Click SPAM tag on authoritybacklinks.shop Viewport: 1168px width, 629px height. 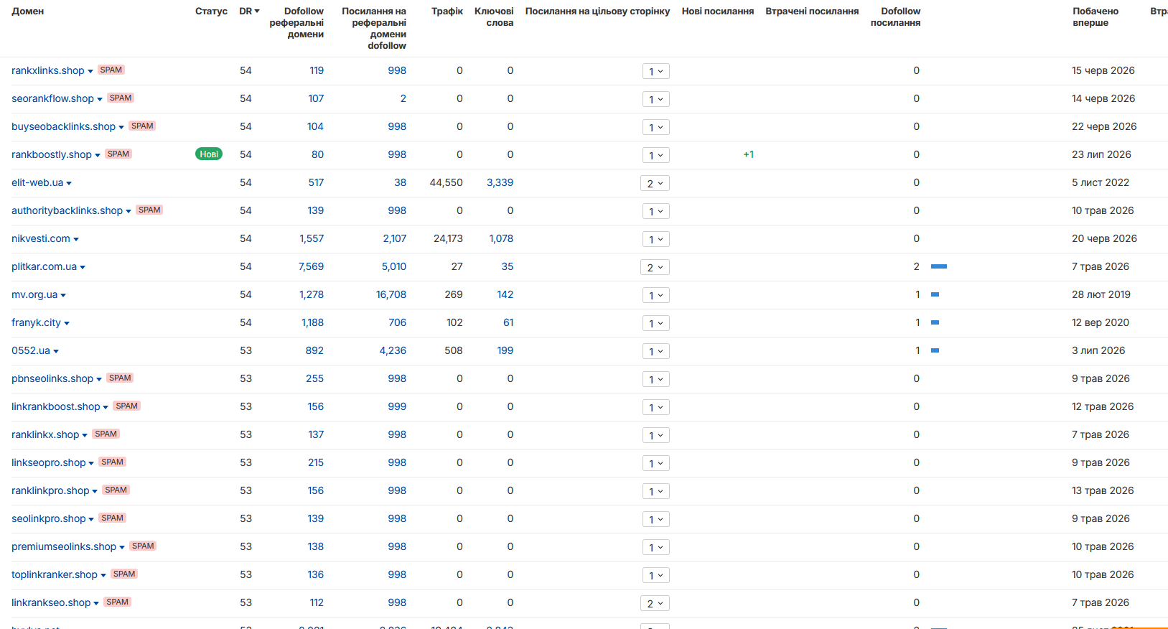(149, 210)
